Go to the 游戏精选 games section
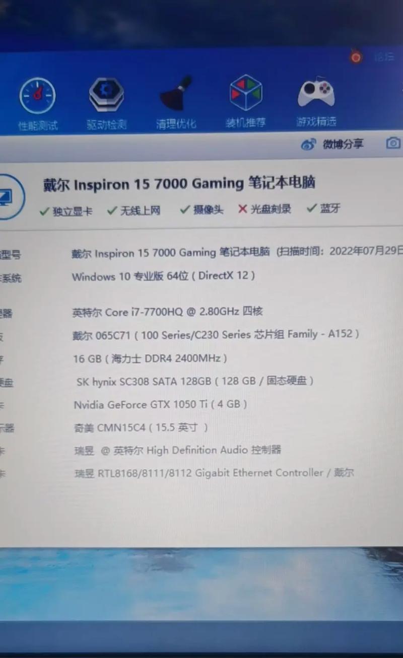Viewport: 403px width, 658px height. 316,101
